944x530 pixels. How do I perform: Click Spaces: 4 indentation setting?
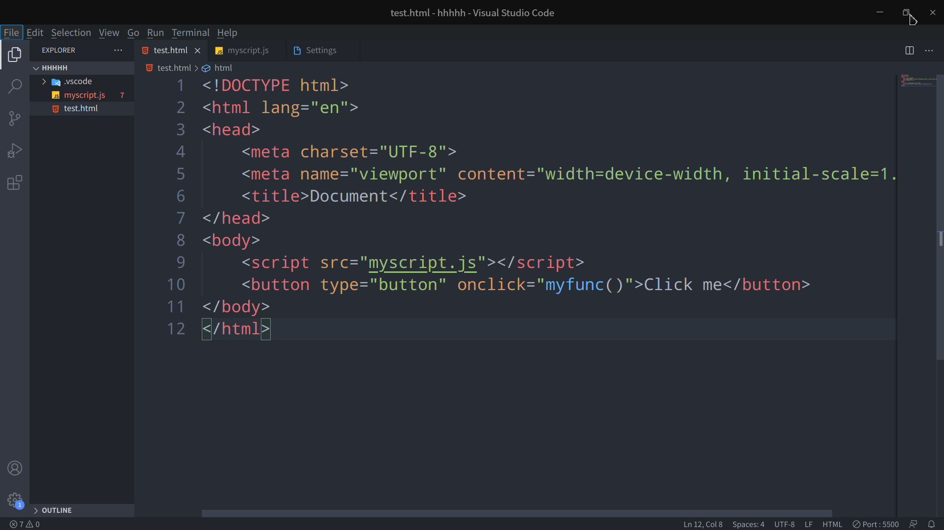(x=748, y=524)
